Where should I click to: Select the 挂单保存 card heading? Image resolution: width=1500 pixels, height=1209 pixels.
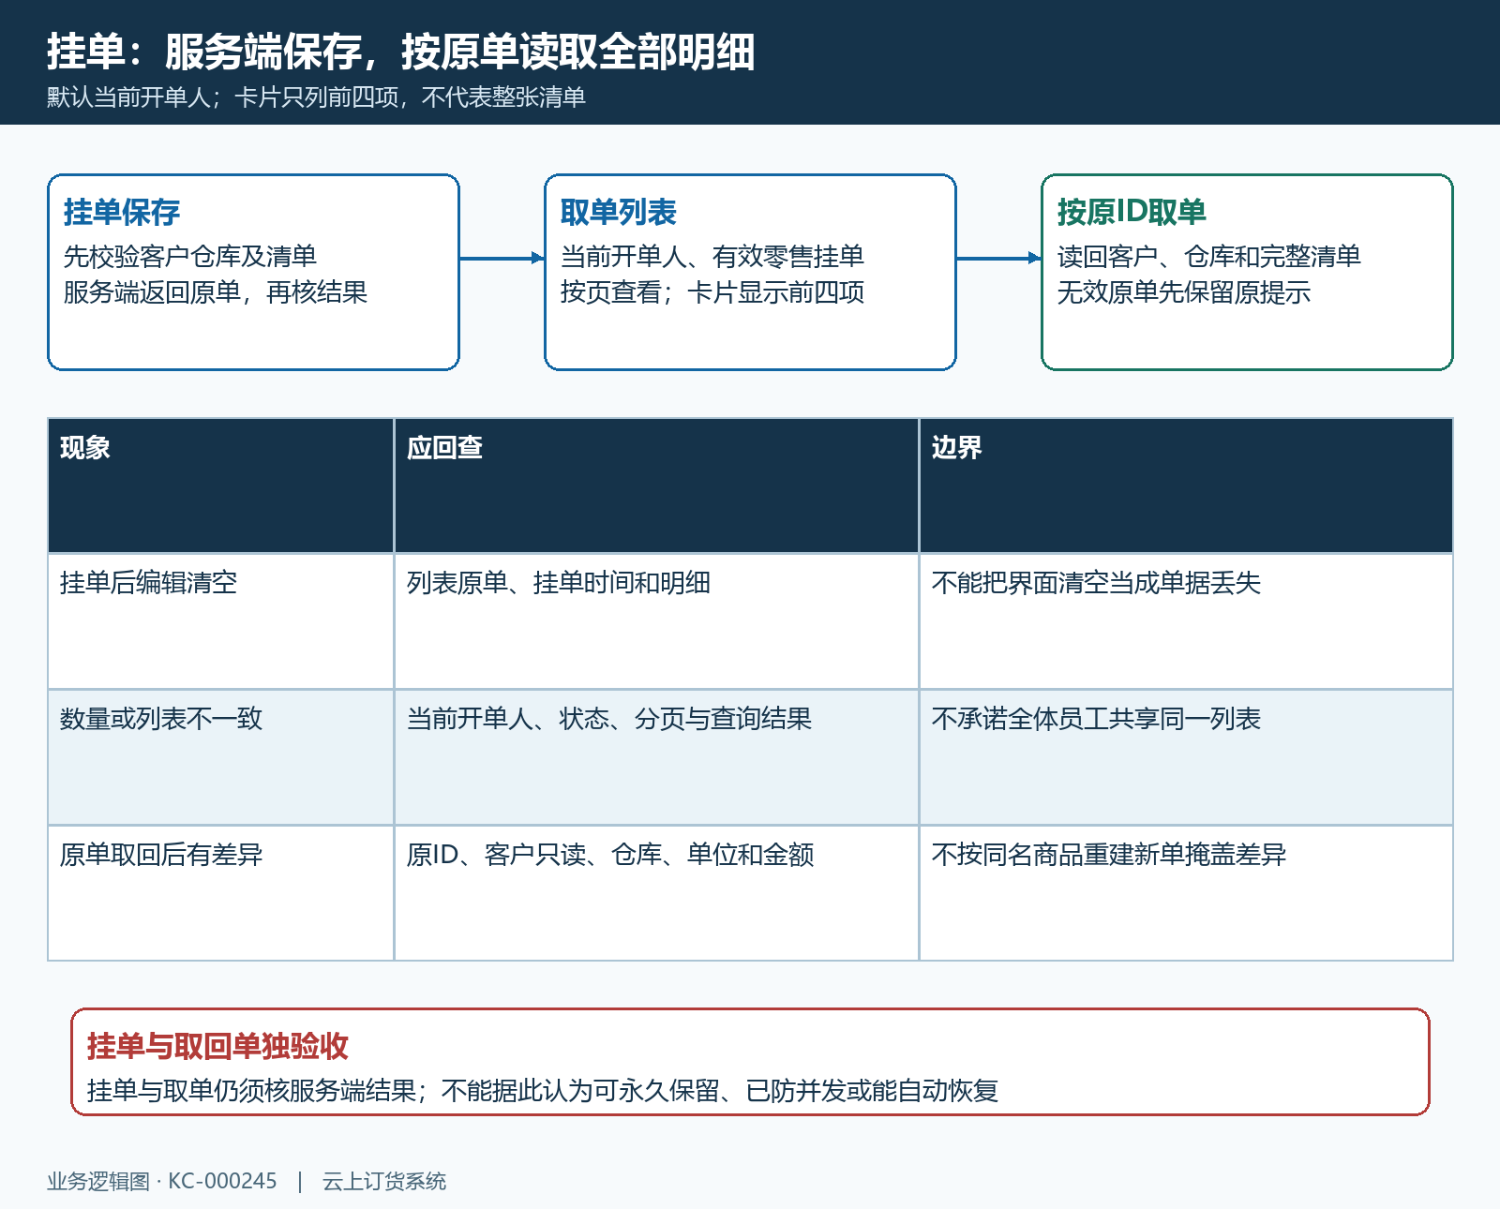coord(122,212)
